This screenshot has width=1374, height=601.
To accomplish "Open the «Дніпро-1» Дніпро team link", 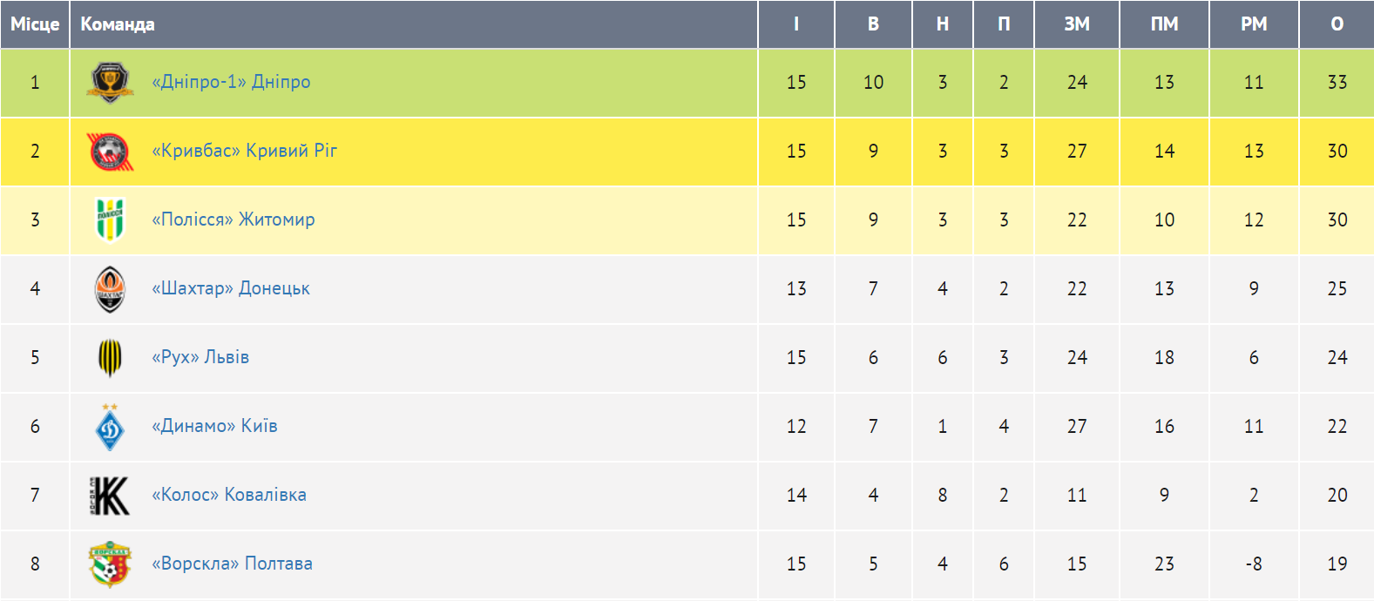I will [231, 82].
